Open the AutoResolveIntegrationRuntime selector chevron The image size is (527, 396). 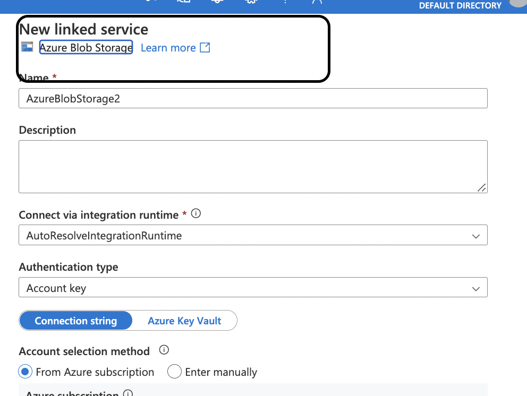(475, 235)
